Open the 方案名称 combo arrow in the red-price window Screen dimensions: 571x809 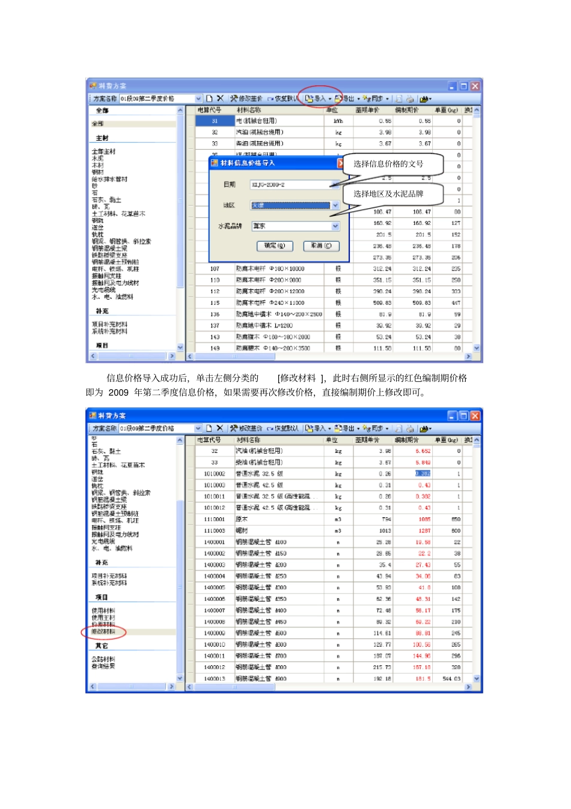(x=198, y=428)
